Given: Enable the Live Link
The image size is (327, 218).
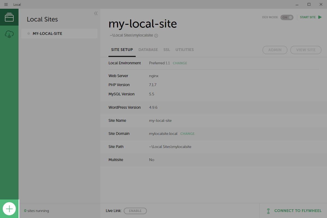Looking at the screenshot, I should 135,211.
